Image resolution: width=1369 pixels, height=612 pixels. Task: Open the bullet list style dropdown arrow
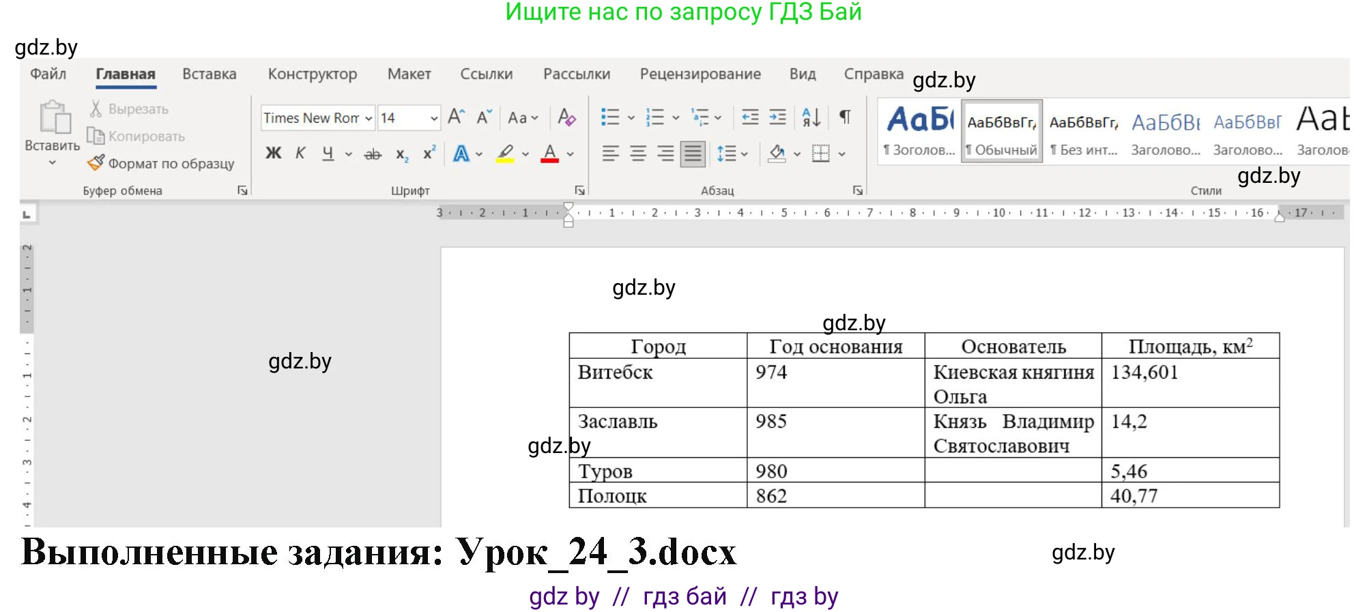631,118
